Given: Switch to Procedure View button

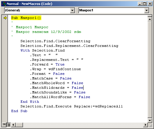Looking at the screenshot, I should pos(4,125).
